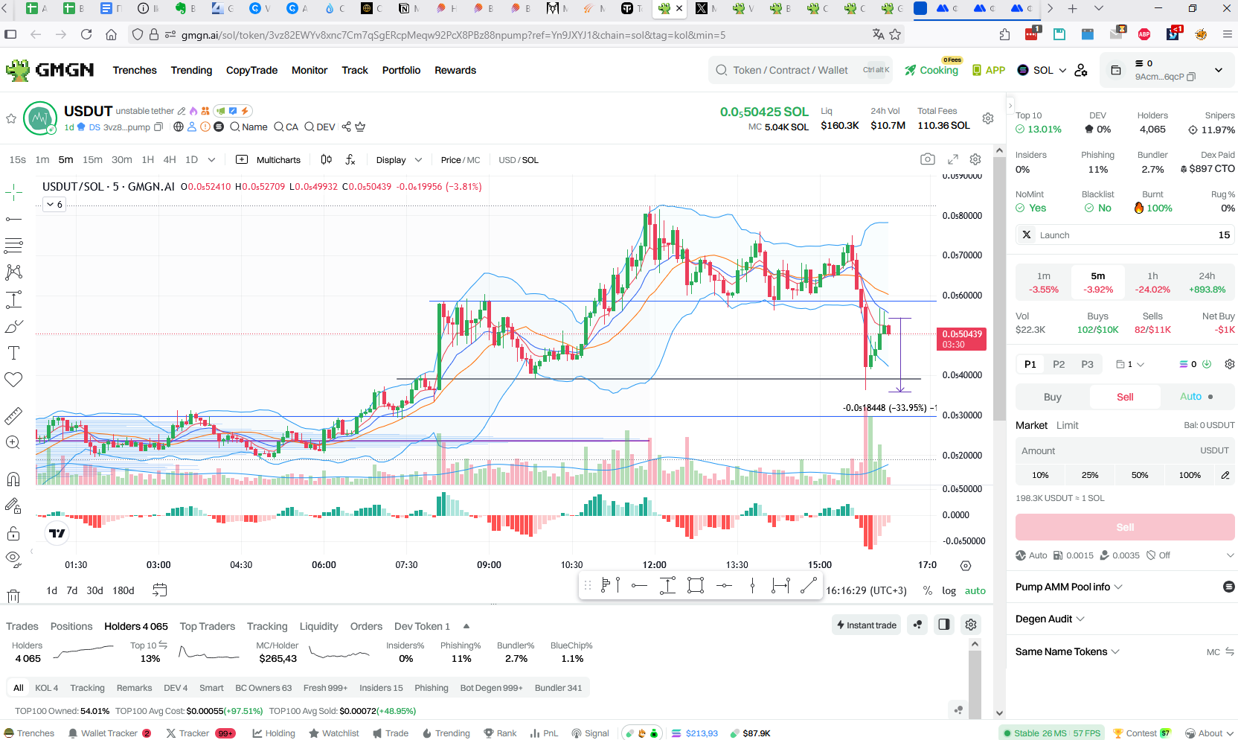The width and height of the screenshot is (1238, 740).
Task: Open the chart indicators fx icon
Action: click(x=350, y=159)
